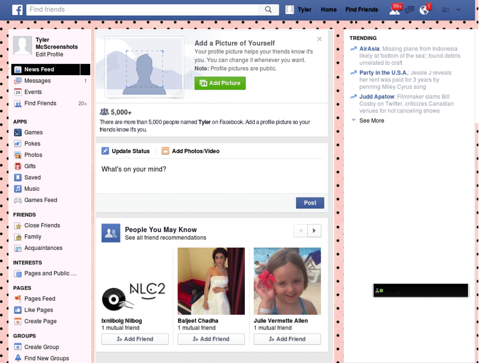The image size is (484, 363).
Task: Click the Create Group icon
Action: [x=18, y=347]
